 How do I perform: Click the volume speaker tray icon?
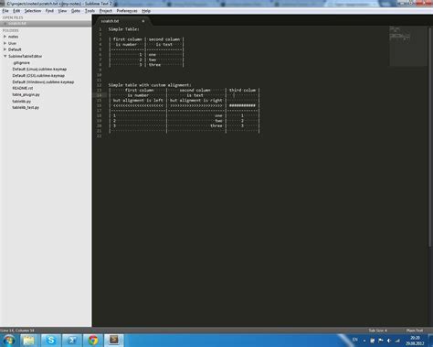[x=389, y=341]
